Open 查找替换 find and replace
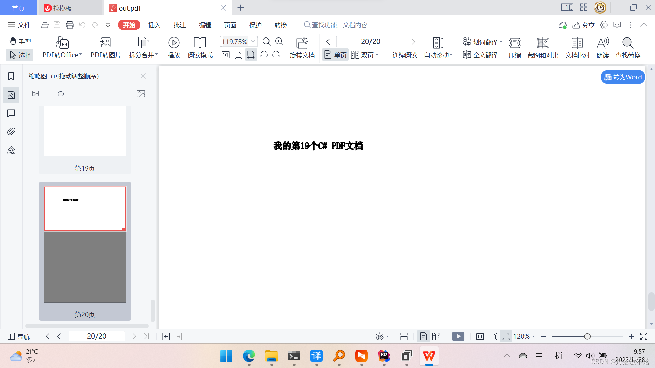This screenshot has height=368, width=655. pyautogui.click(x=628, y=48)
